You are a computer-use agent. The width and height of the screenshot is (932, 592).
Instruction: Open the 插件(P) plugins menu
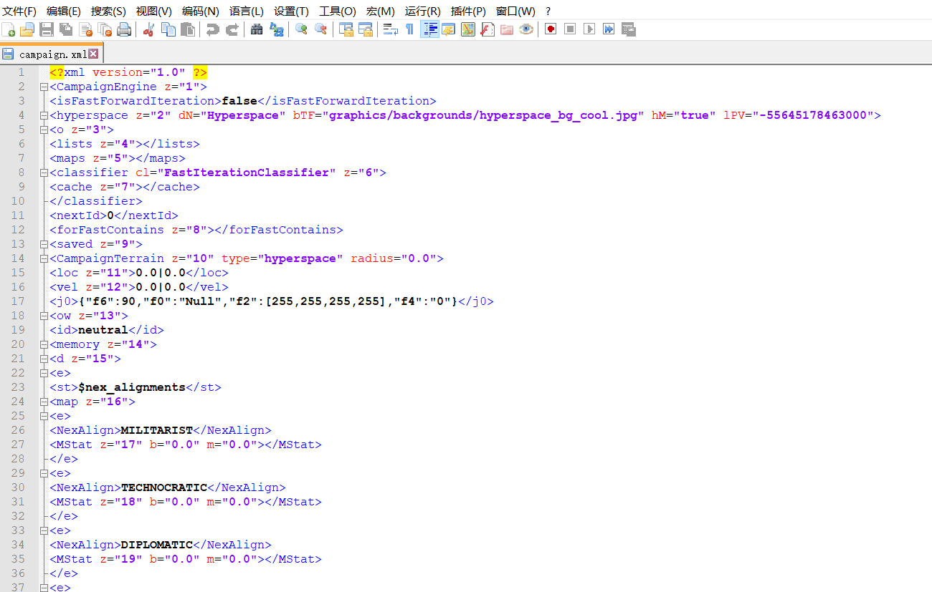coord(468,11)
